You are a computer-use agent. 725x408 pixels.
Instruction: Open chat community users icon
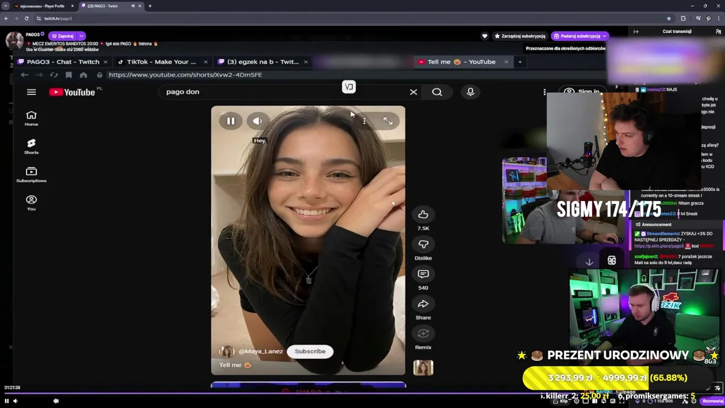coord(718,32)
